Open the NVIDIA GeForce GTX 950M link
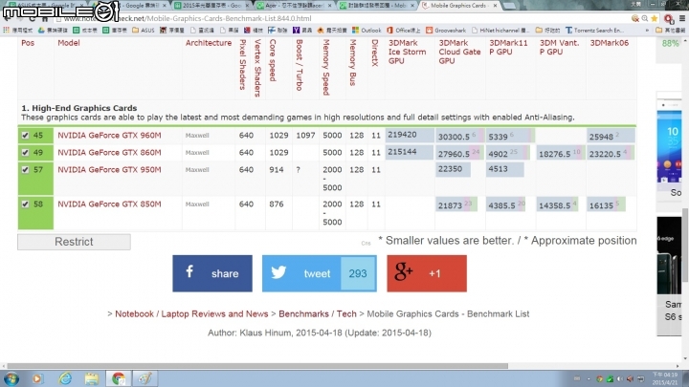Image resolution: width=689 pixels, height=387 pixels. coord(109,169)
